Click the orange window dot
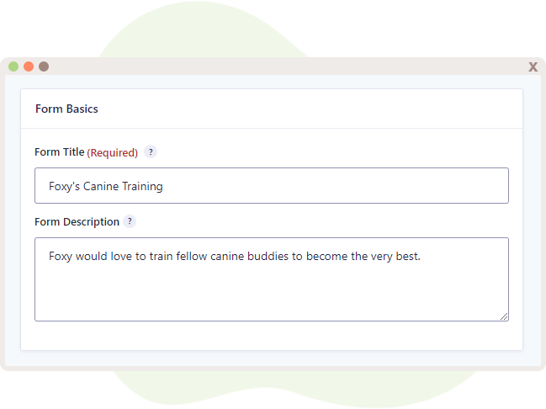546x409 pixels. (29, 66)
